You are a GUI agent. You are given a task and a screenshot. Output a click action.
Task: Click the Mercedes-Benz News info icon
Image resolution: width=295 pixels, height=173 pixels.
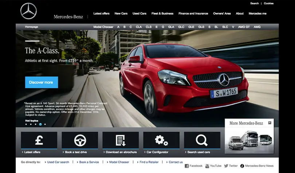242,166
